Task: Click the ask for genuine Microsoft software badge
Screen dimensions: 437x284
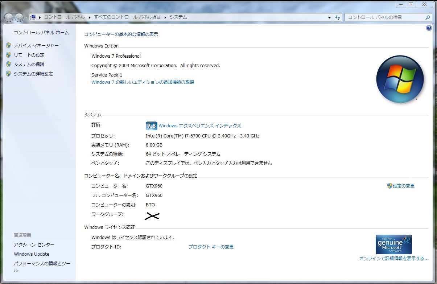Action: [x=394, y=244]
